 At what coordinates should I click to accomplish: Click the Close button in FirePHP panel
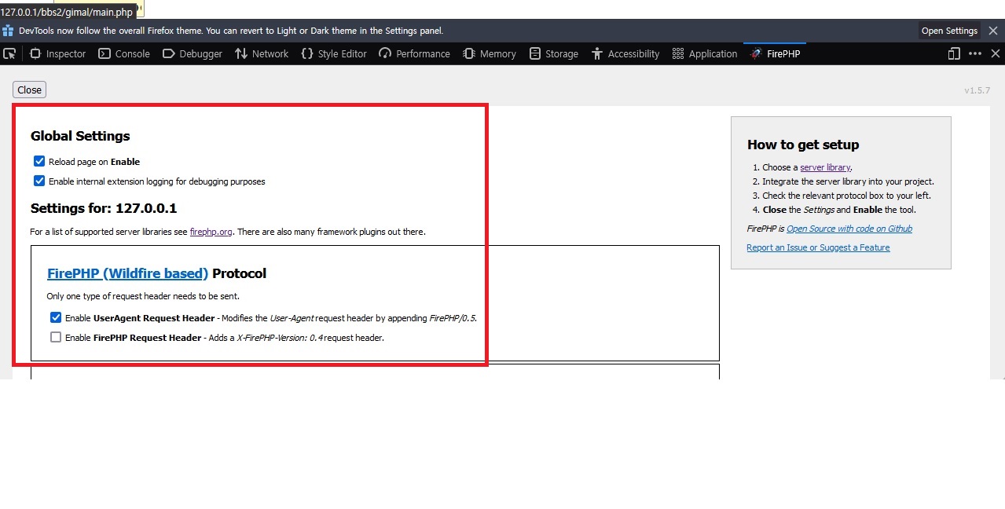[x=29, y=90]
